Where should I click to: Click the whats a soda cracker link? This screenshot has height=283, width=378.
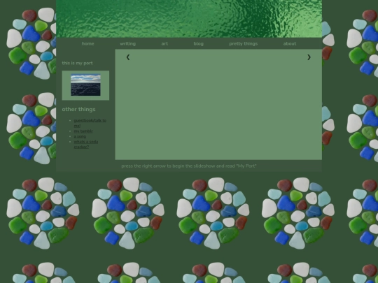coord(86,144)
